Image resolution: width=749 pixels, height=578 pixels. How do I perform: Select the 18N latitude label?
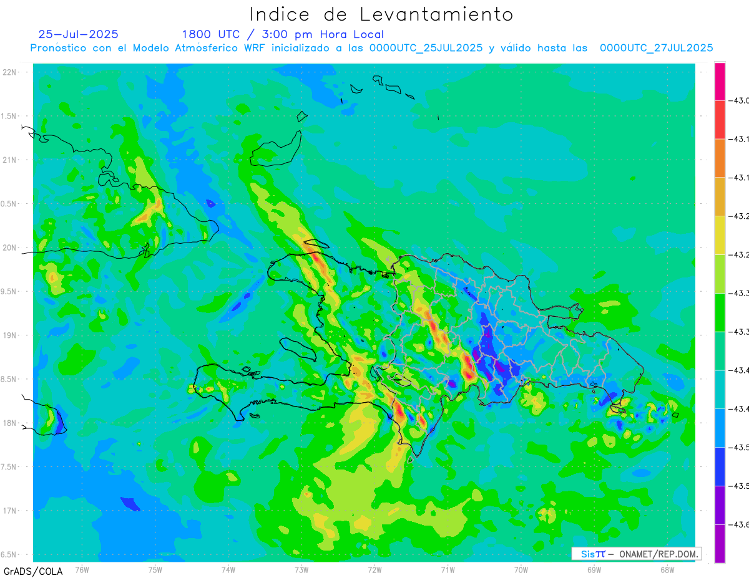click(11, 423)
